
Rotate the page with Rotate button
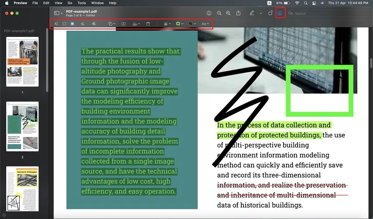270,13
